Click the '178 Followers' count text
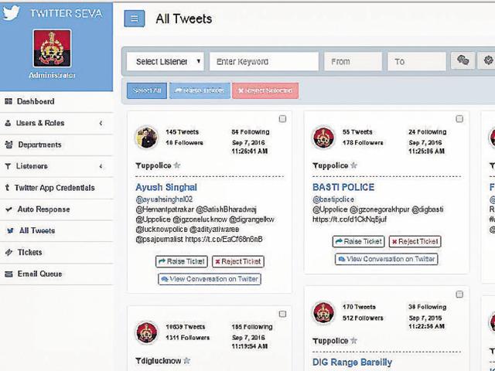Viewport: 495px width, 371px height. coord(363,143)
